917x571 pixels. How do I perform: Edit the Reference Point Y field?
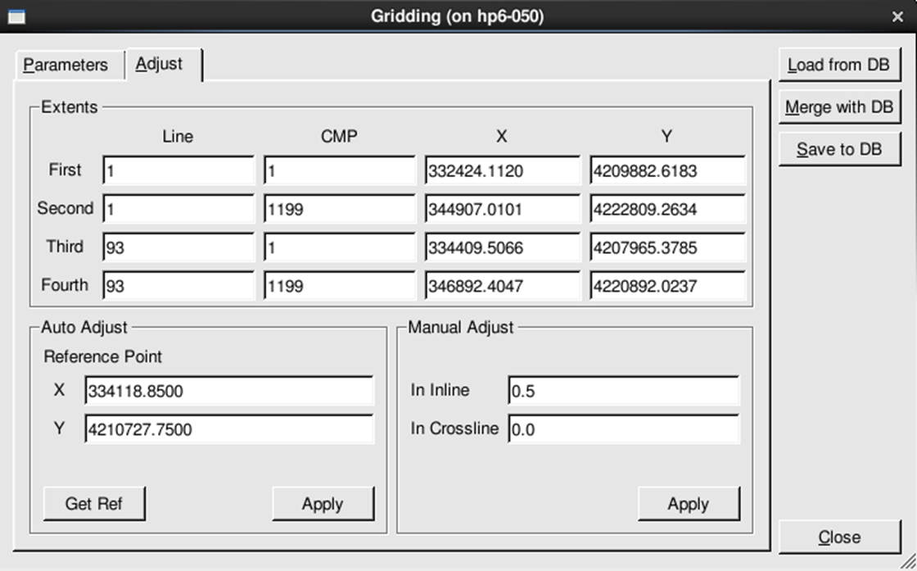point(228,429)
